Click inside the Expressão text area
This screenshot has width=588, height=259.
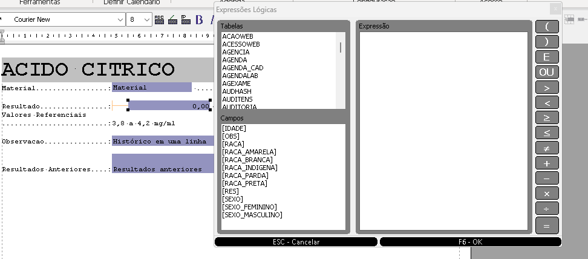tap(443, 130)
